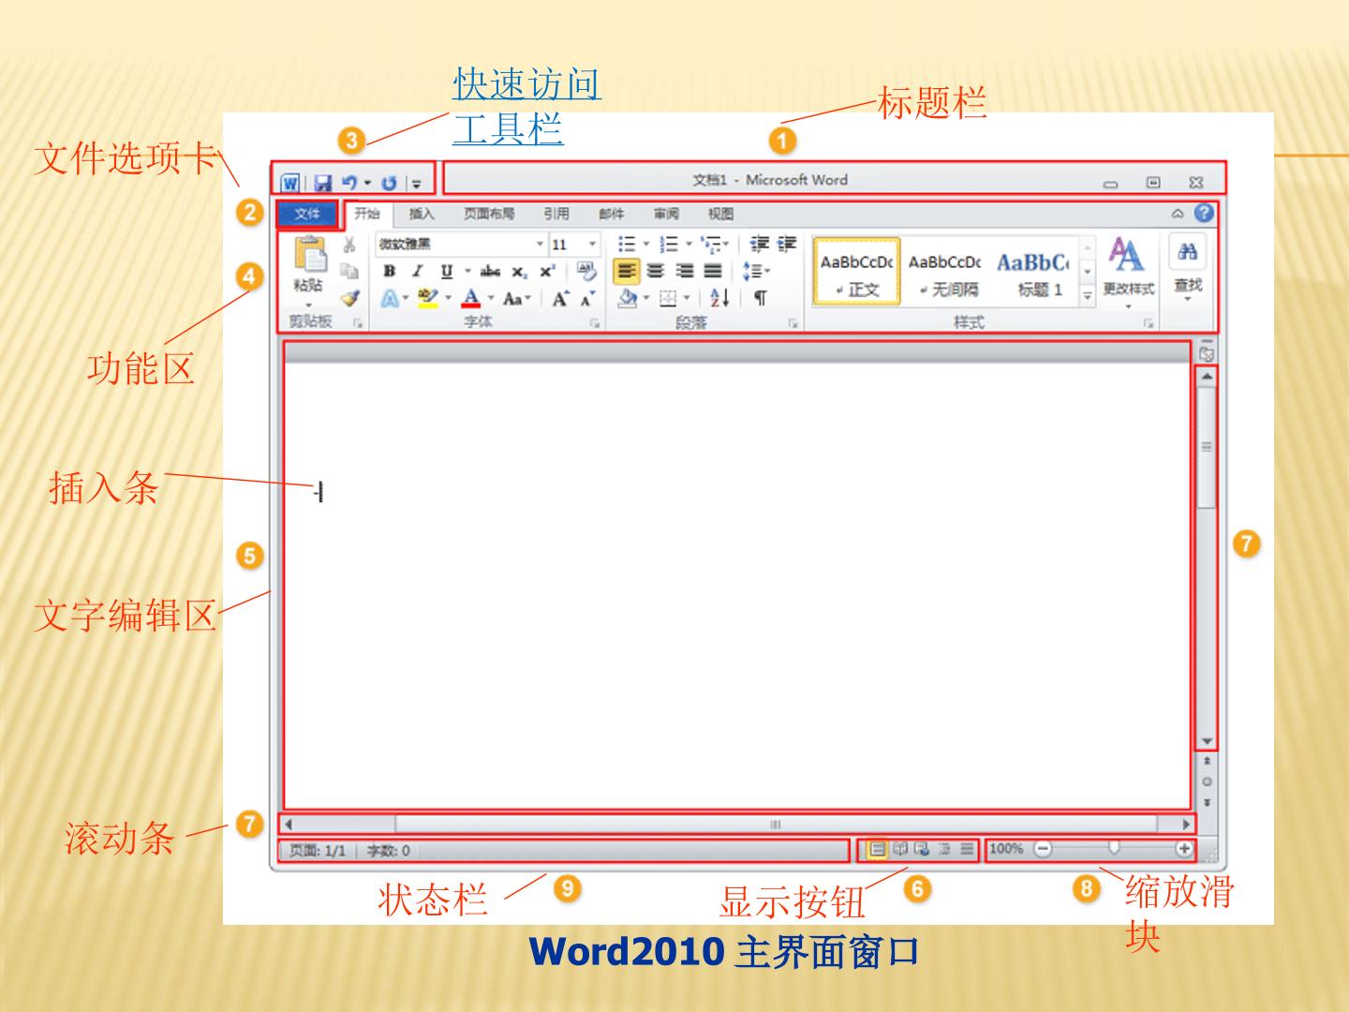
Task: Switch to the 邮件 (Mailings) tab
Action: (612, 214)
